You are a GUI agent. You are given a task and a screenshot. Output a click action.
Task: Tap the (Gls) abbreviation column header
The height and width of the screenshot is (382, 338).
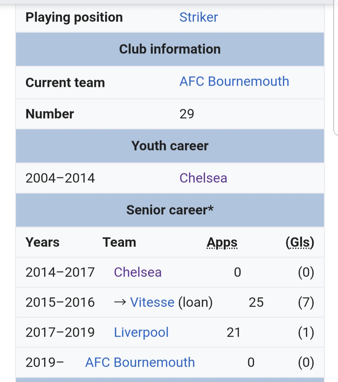300,242
